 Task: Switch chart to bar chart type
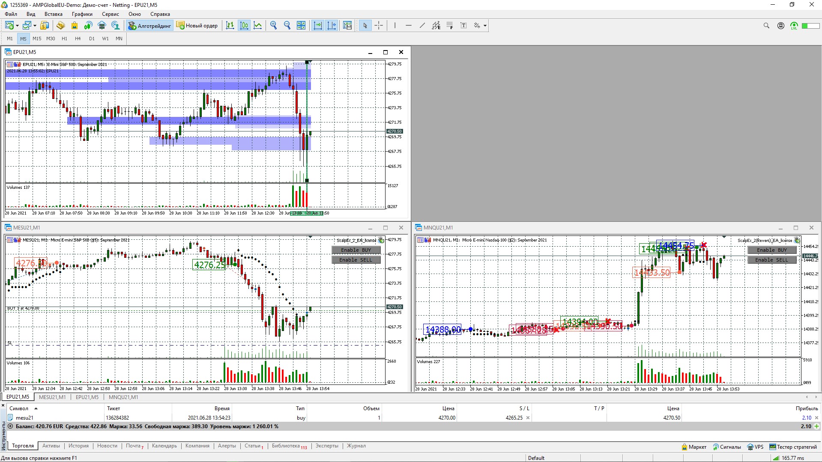tap(230, 26)
